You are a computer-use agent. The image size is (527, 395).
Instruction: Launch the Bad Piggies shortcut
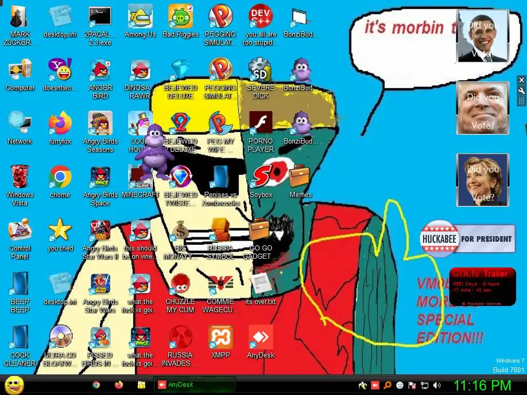[181, 22]
